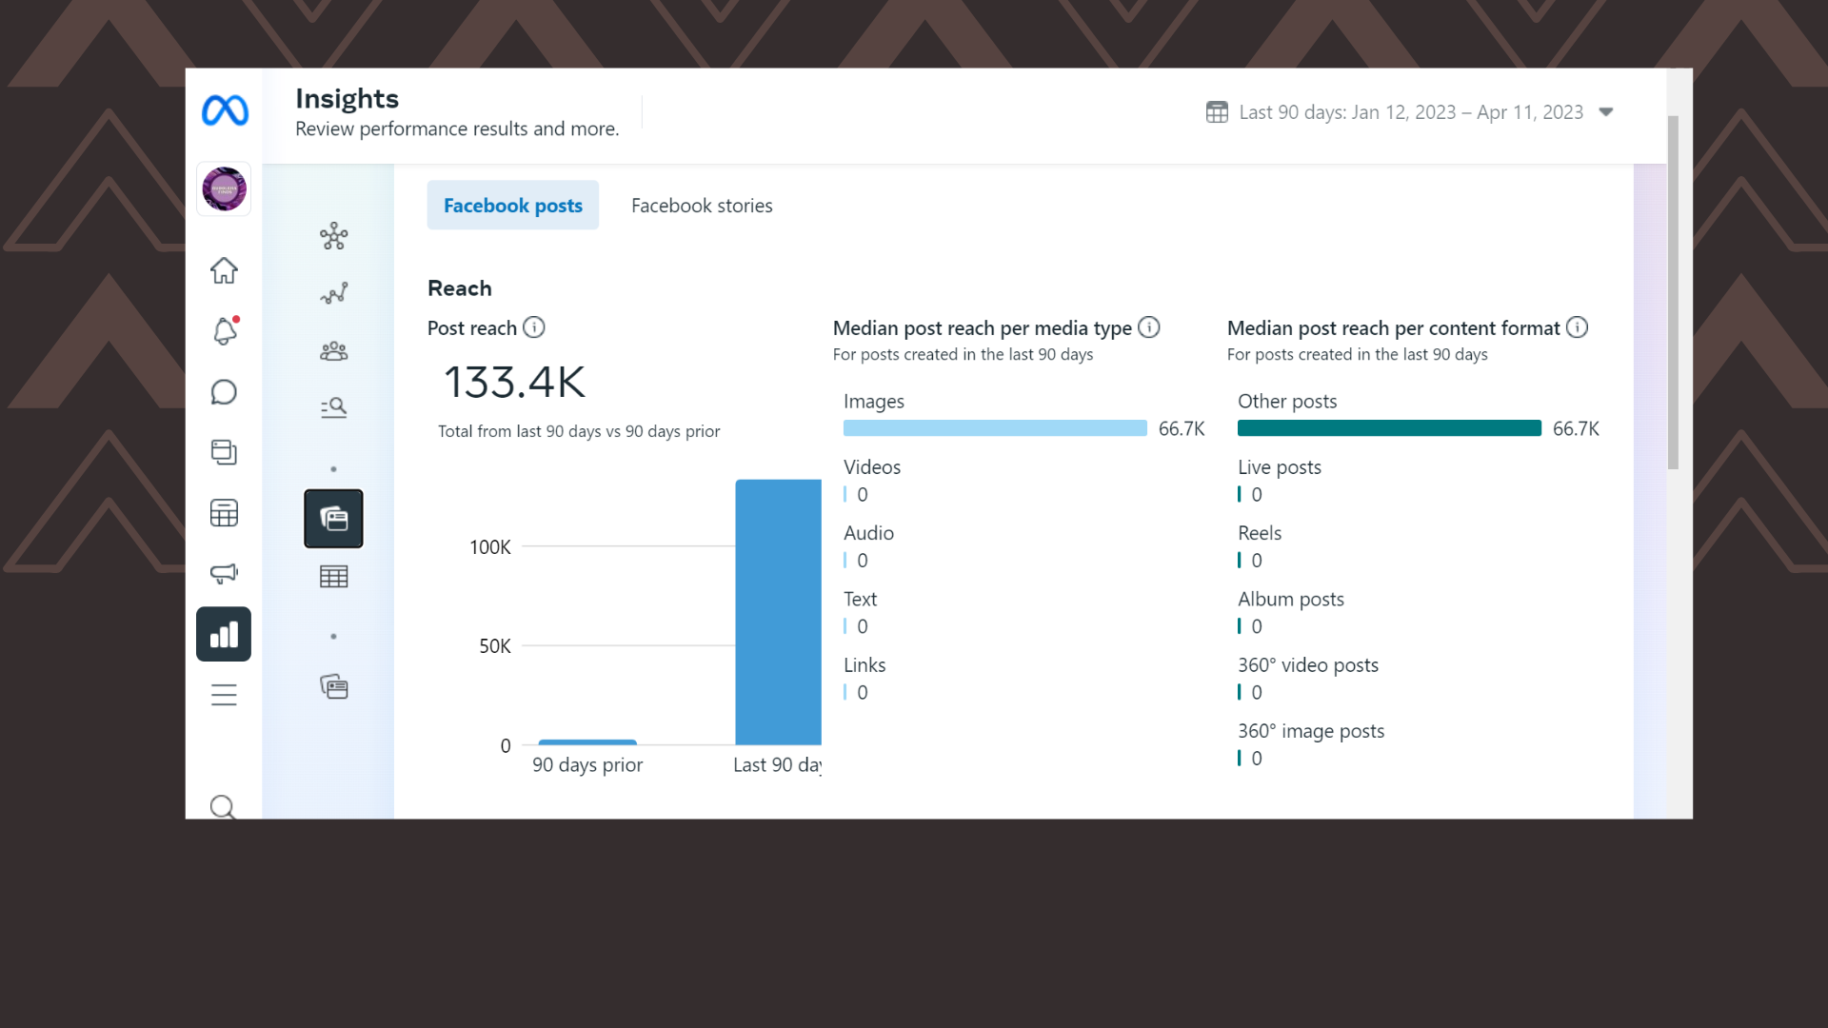Open the Ads megaphone icon

[x=224, y=573]
